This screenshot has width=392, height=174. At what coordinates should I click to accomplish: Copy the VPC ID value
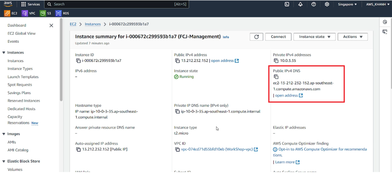tap(177, 149)
